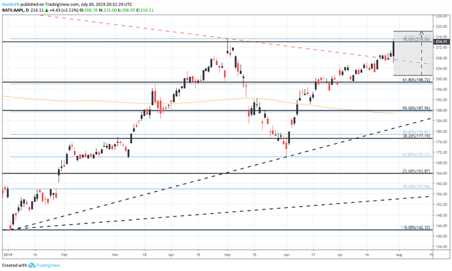Click the TradingView cloud logo icon
The width and height of the screenshot is (452, 271).
[x=31, y=265]
